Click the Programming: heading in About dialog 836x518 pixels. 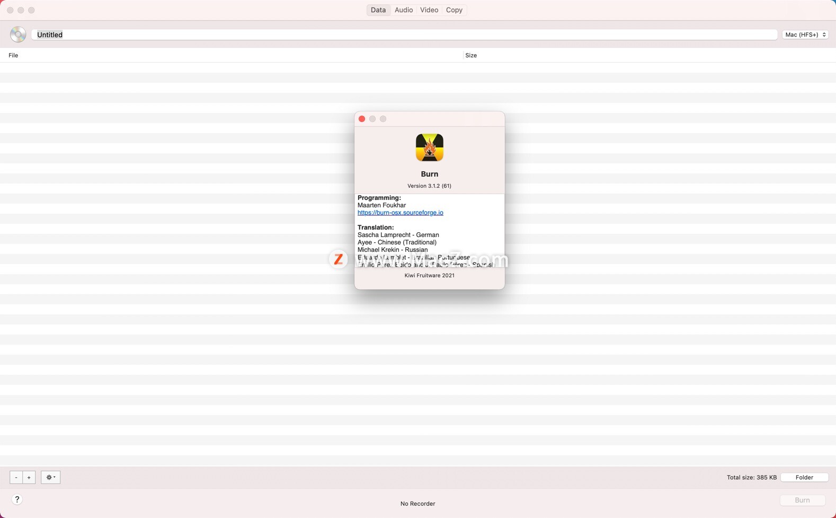(x=379, y=198)
